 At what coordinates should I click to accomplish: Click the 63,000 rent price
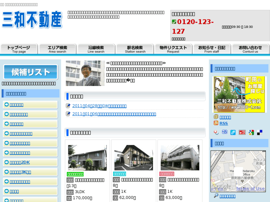174,198
